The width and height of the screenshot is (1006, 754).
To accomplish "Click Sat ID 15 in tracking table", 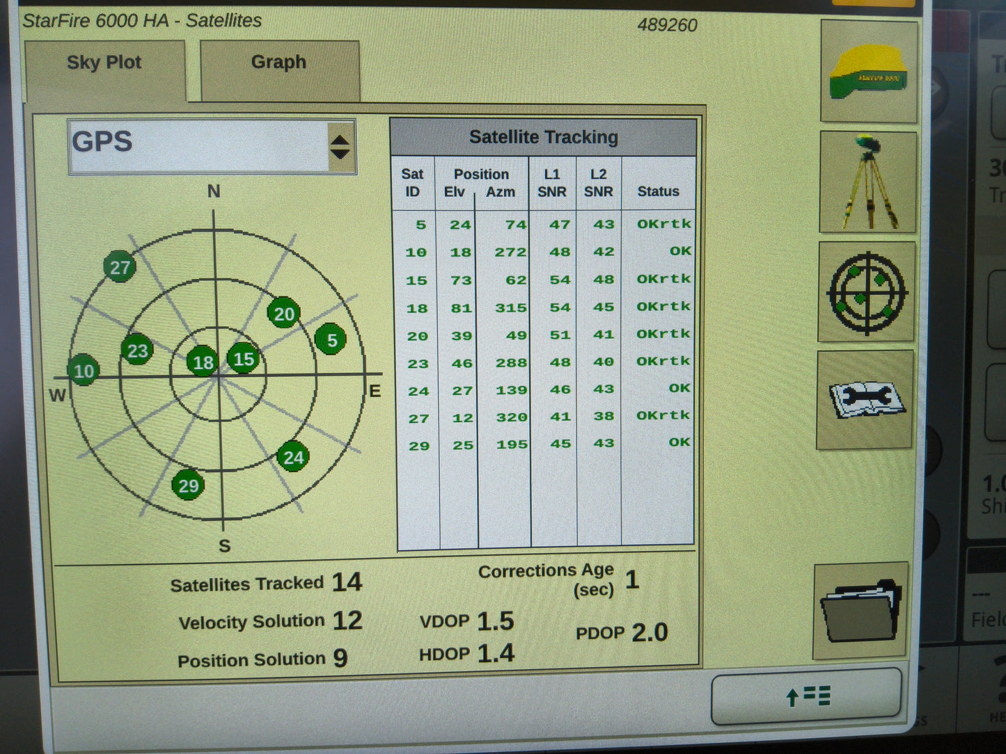I will (416, 280).
